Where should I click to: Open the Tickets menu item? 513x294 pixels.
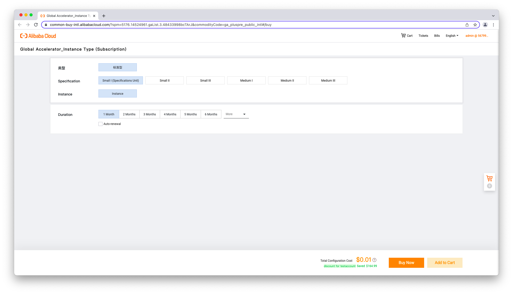click(423, 36)
